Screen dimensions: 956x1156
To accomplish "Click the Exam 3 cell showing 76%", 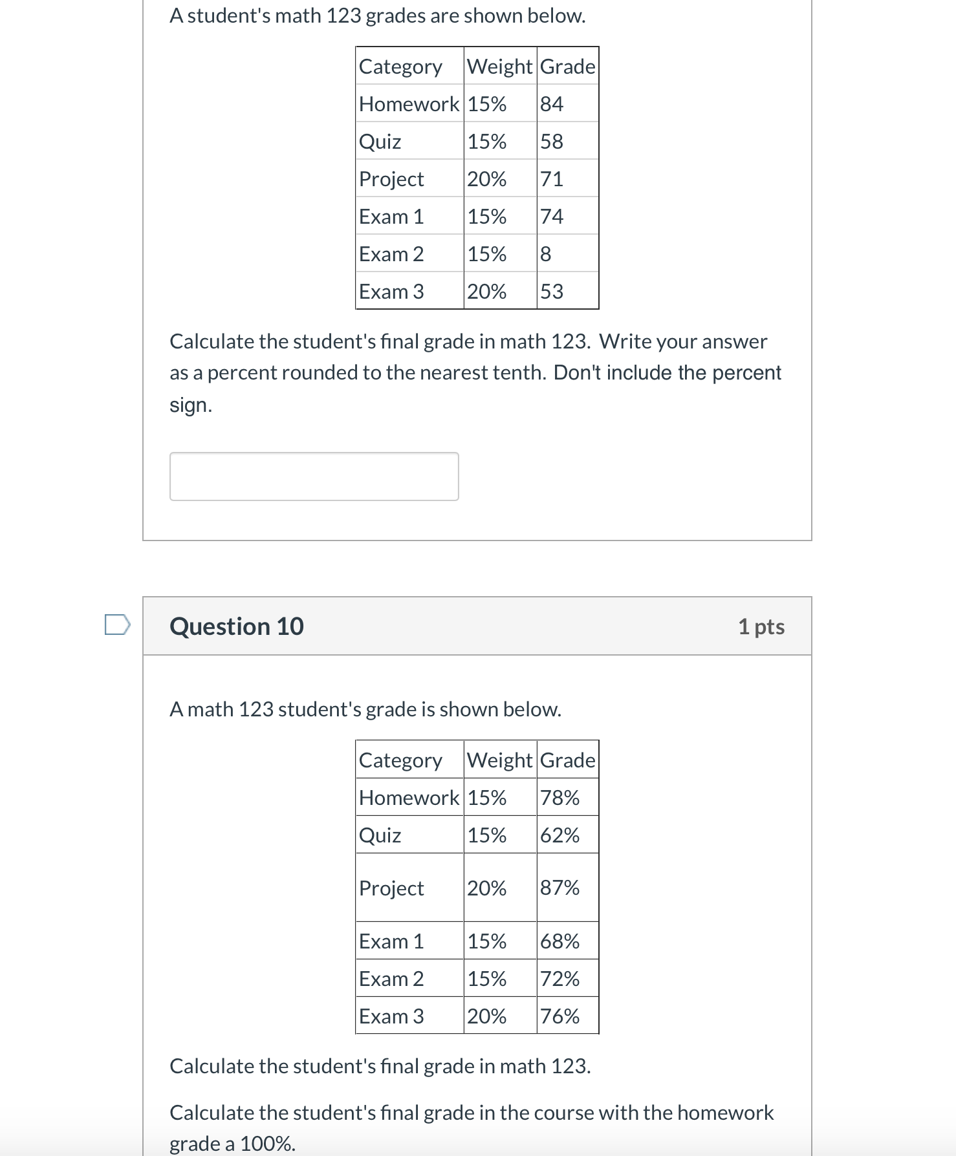I will 560,1017.
